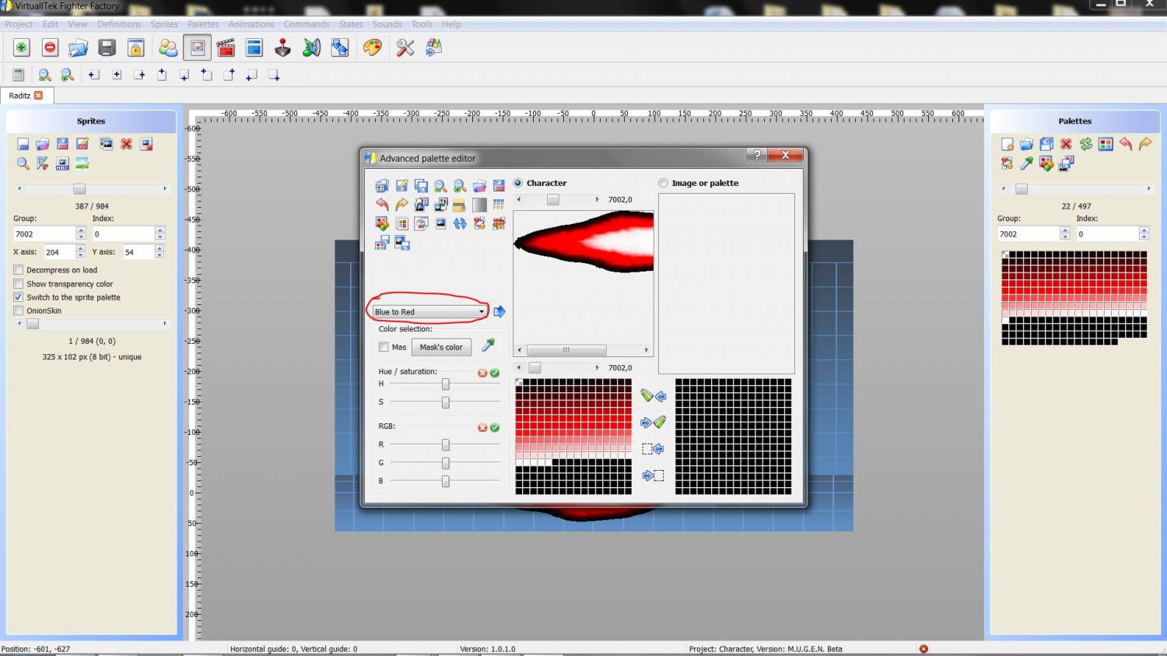1167x656 pixels.
Task: Open Animations via the clapperboard icon
Action: click(226, 48)
